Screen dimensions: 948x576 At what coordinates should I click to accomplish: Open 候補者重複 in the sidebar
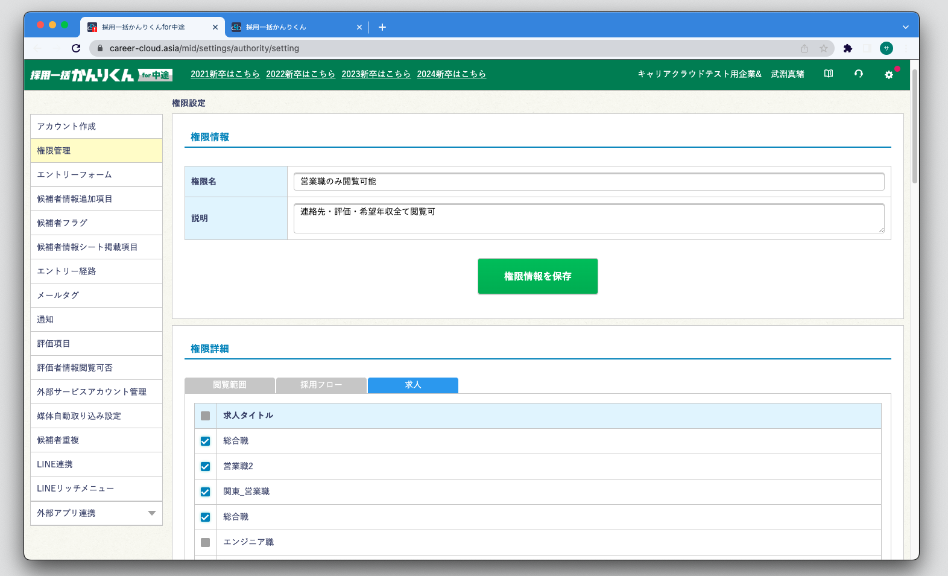96,440
